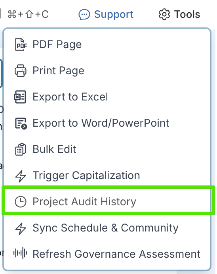Viewport: 217px width, 274px height.
Task: Select PDF Page from Tools menu
Action: click(x=107, y=44)
